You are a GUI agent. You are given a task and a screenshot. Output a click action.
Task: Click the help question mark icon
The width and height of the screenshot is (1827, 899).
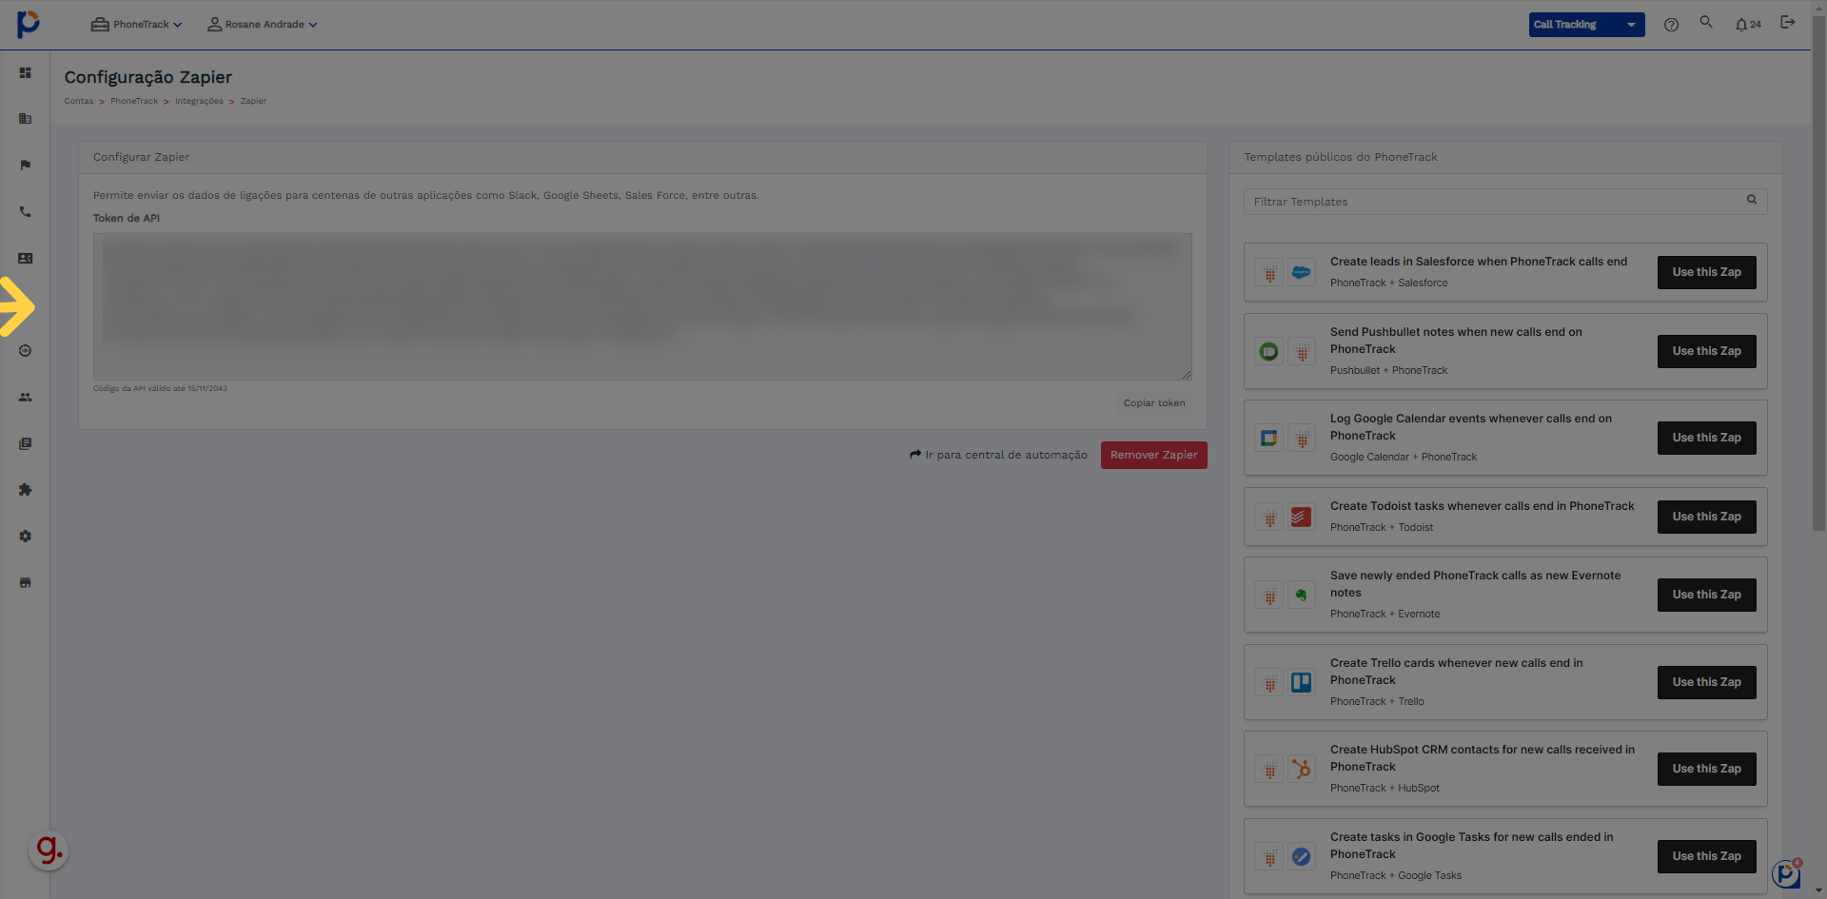click(x=1671, y=25)
